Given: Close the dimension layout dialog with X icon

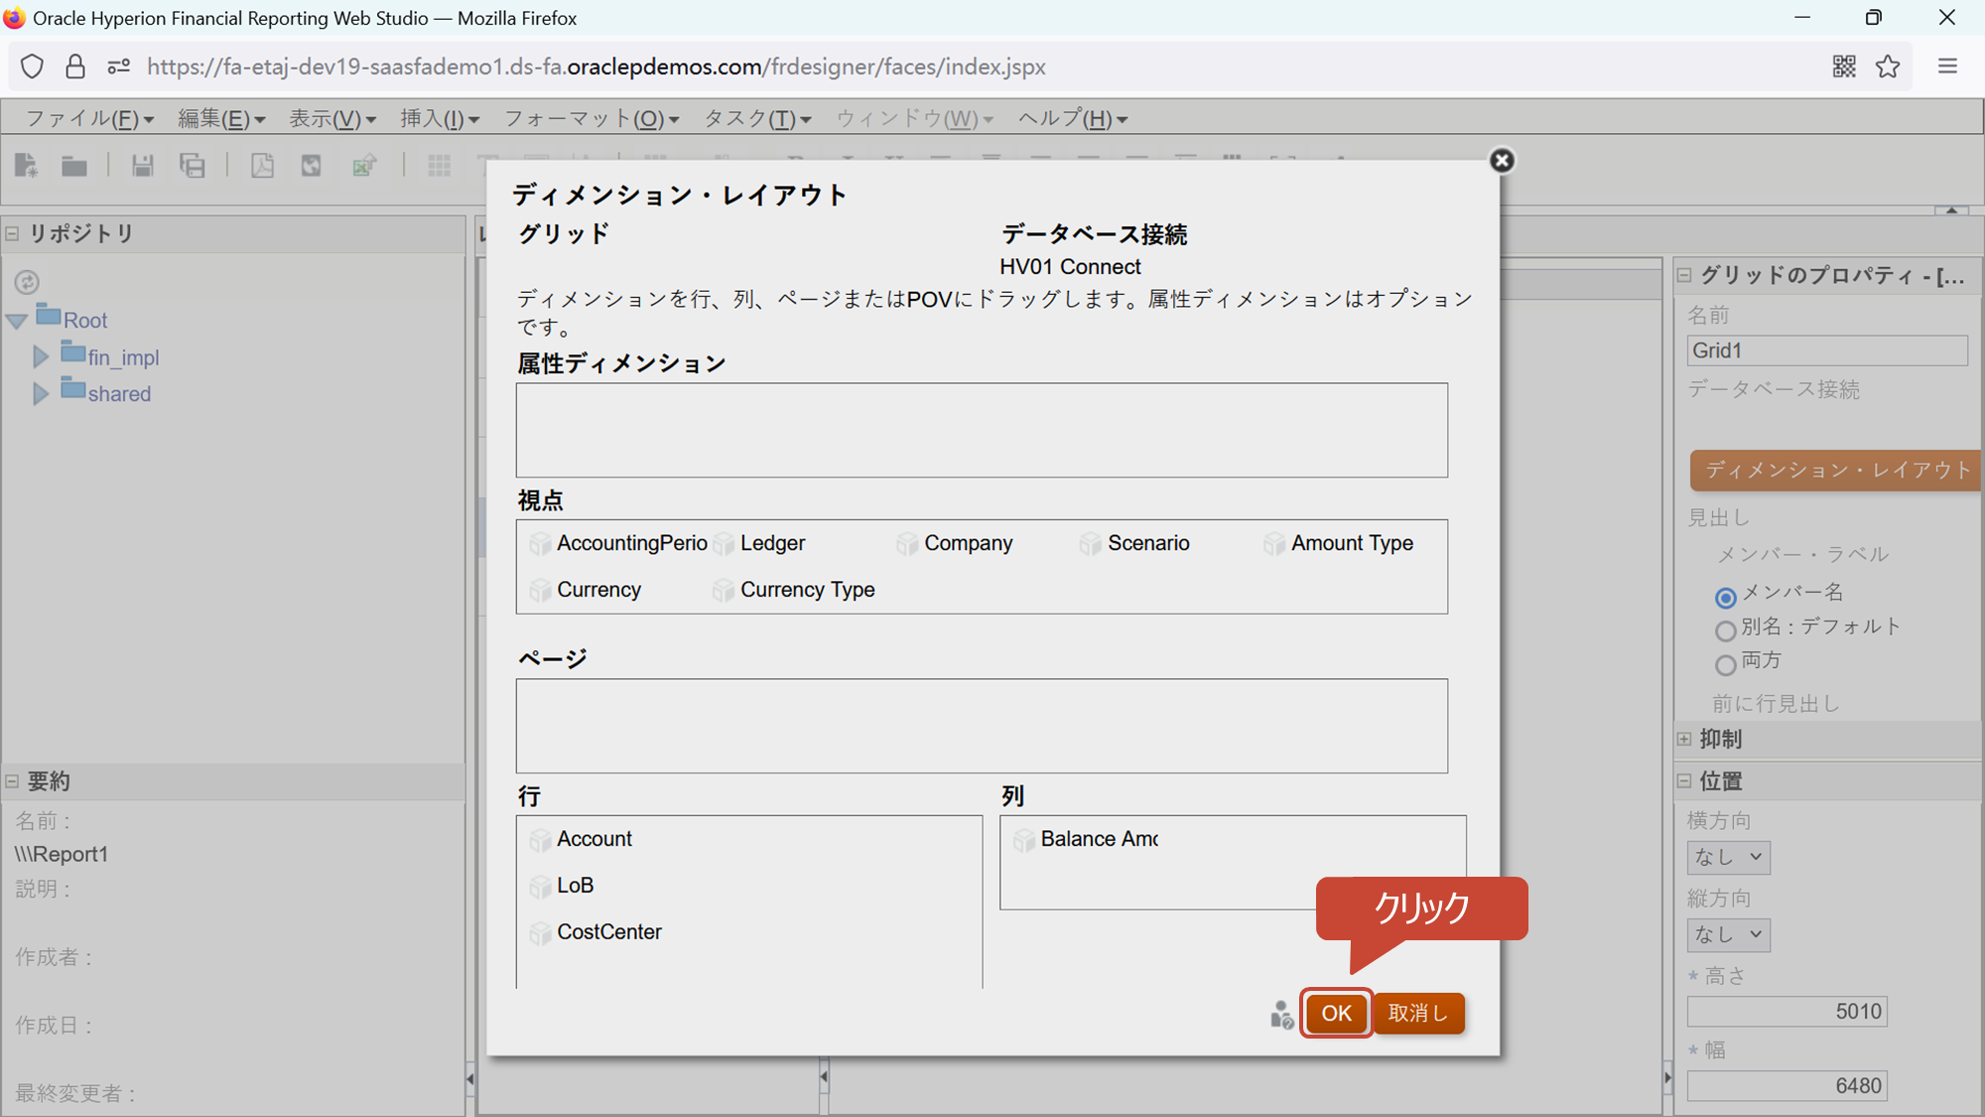Looking at the screenshot, I should click(1502, 161).
